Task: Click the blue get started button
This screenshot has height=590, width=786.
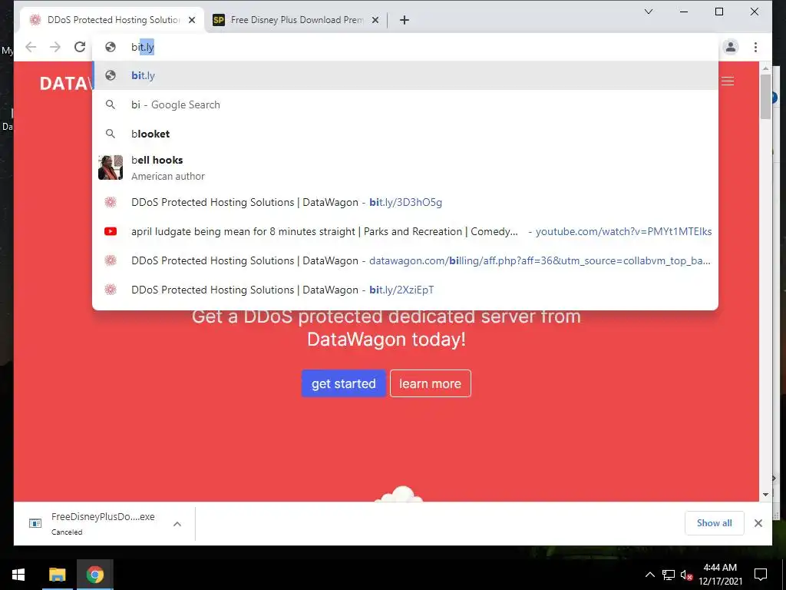Action: click(343, 383)
